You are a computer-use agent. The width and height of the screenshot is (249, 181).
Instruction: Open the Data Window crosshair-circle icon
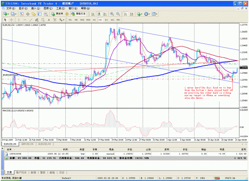click(28, 14)
